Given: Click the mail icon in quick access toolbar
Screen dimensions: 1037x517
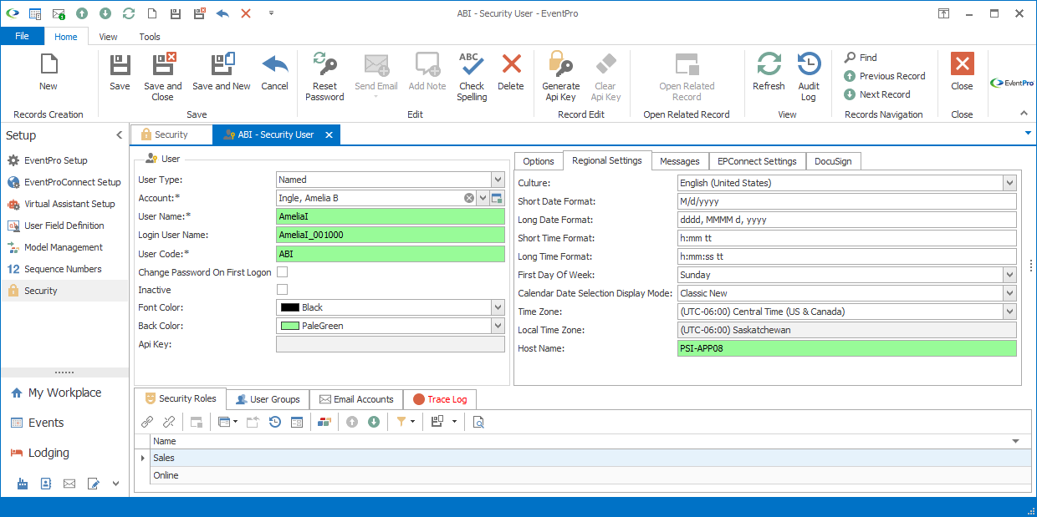Looking at the screenshot, I should pyautogui.click(x=59, y=13).
